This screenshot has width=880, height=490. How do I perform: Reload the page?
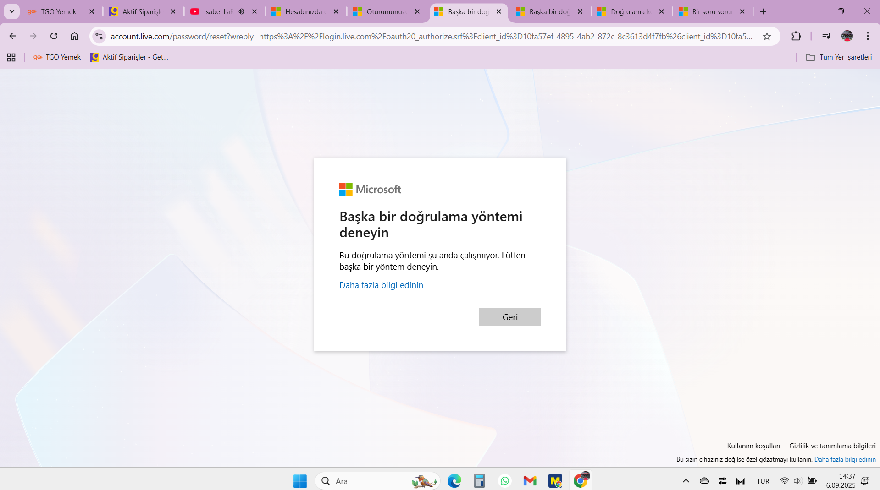pyautogui.click(x=54, y=36)
